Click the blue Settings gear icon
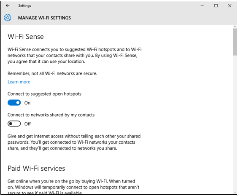 click(x=8, y=18)
